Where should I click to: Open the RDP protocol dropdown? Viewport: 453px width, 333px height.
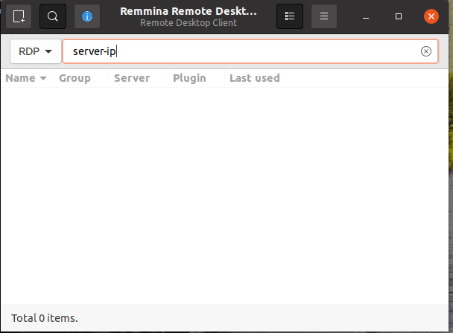[x=36, y=51]
